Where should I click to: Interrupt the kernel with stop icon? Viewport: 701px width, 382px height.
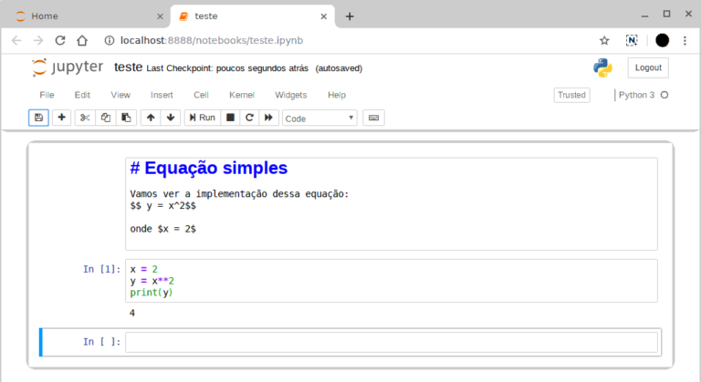coord(230,118)
